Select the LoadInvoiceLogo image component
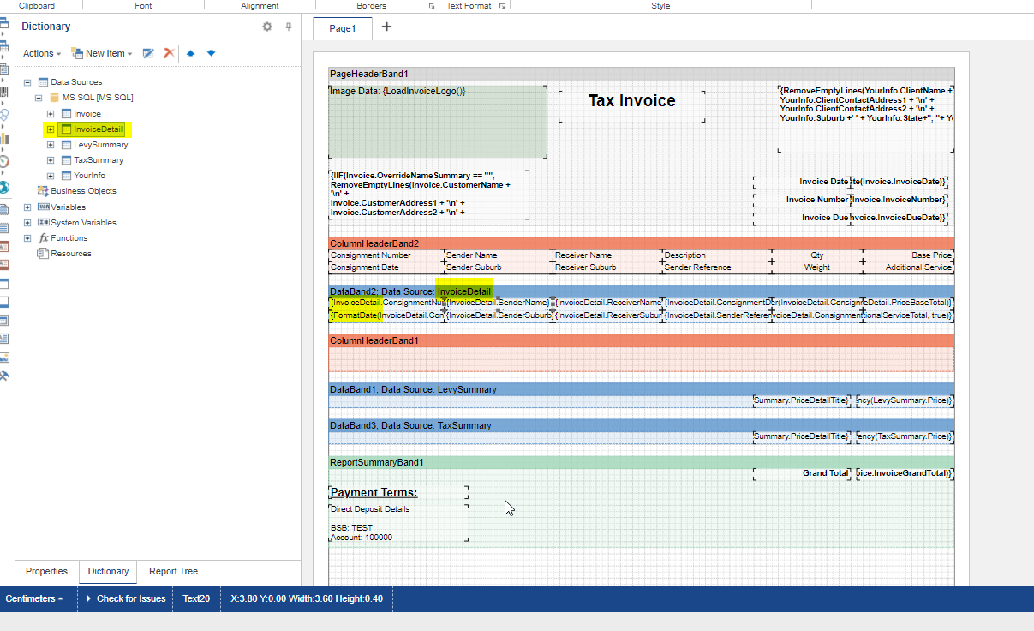Image resolution: width=1034 pixels, height=631 pixels. [438, 120]
